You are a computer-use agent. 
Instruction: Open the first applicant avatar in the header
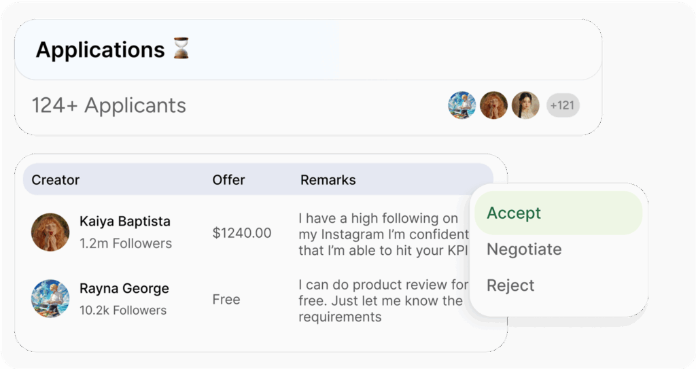[x=462, y=105]
